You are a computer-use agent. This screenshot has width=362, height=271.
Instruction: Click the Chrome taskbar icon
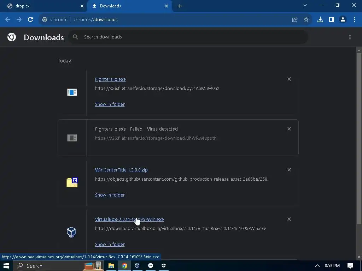click(124, 266)
